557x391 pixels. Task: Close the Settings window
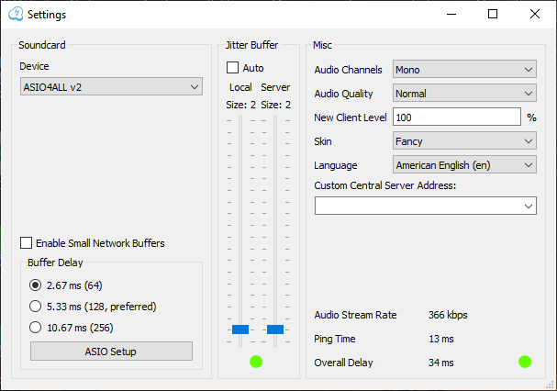(x=535, y=14)
